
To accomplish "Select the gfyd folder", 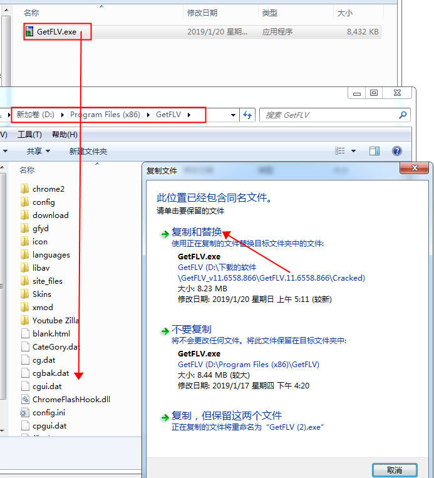I will (x=34, y=228).
